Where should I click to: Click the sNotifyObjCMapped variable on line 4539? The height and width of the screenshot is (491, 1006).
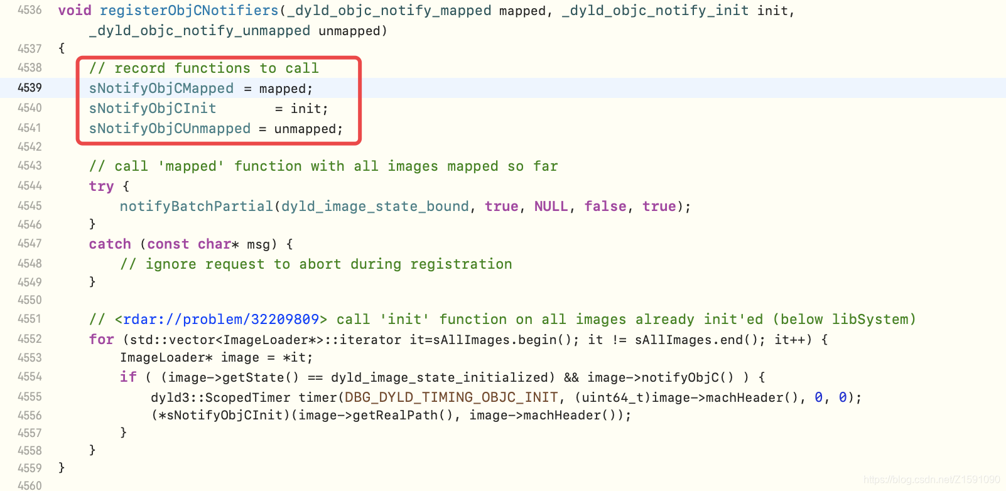(161, 89)
